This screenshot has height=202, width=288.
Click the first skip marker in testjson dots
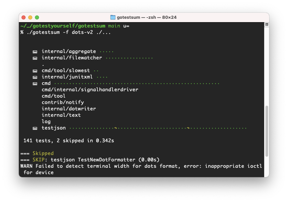click(x=116, y=128)
